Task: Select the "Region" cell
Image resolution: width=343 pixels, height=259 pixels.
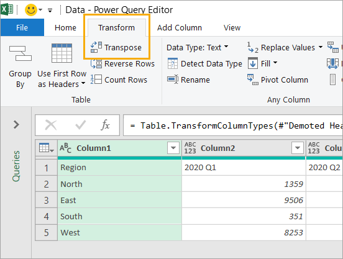Action: 120,168
